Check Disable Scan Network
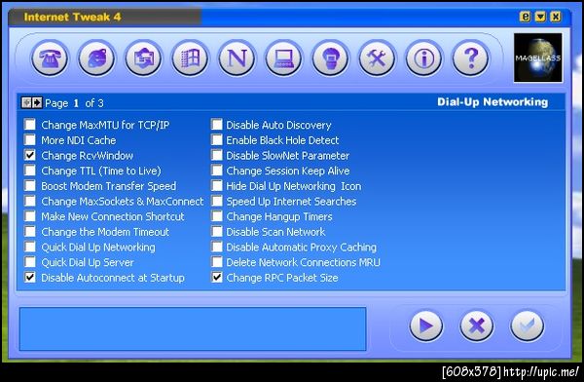This screenshot has height=382, width=584. [x=217, y=231]
